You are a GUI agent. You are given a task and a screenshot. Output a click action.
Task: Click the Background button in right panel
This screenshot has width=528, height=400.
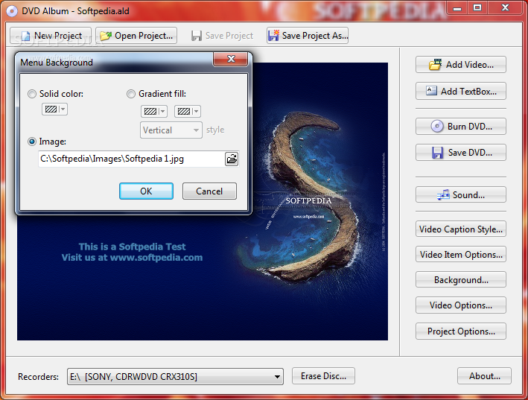tap(461, 280)
